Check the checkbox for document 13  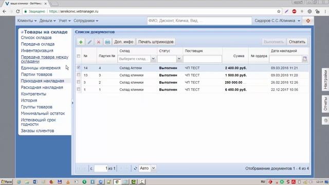tap(79, 75)
